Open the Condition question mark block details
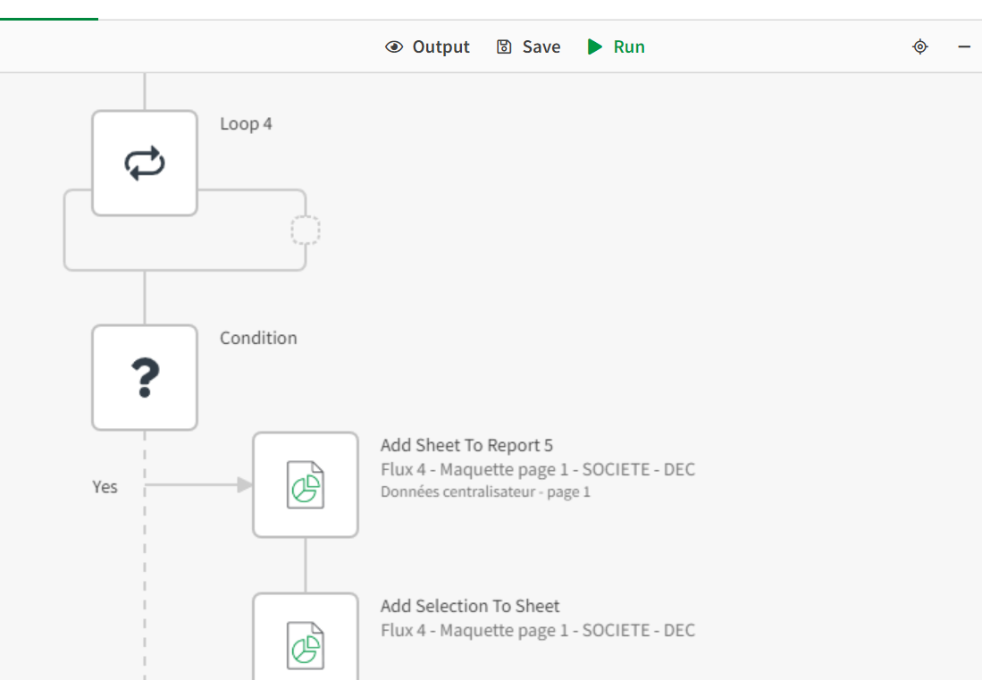The image size is (982, 680). coord(144,376)
